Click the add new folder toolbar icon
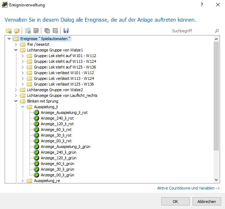 click(x=9, y=31)
